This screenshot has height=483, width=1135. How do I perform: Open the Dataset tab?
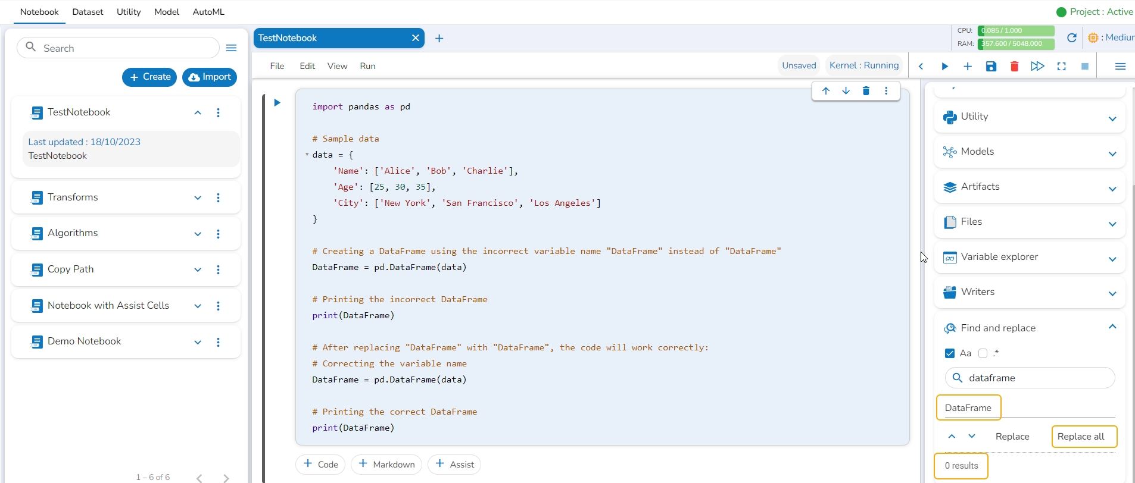[88, 12]
